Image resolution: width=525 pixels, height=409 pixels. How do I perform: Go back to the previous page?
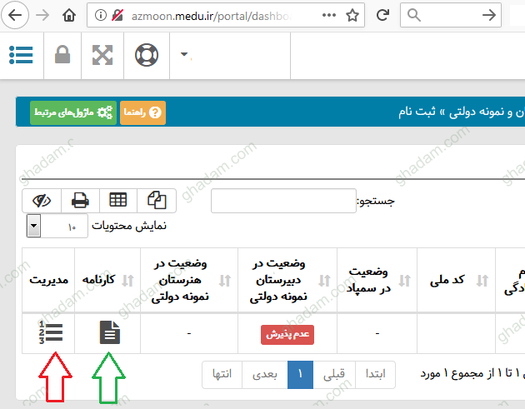[x=15, y=15]
